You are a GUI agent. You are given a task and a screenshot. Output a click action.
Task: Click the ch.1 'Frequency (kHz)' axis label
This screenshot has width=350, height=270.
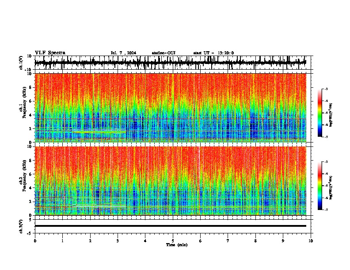click(24, 102)
